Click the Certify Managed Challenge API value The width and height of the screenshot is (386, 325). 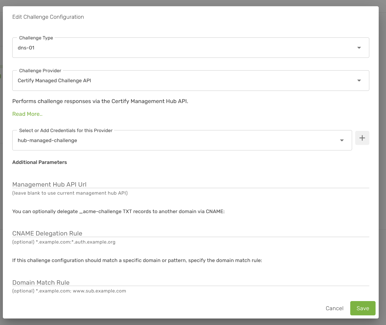point(54,81)
